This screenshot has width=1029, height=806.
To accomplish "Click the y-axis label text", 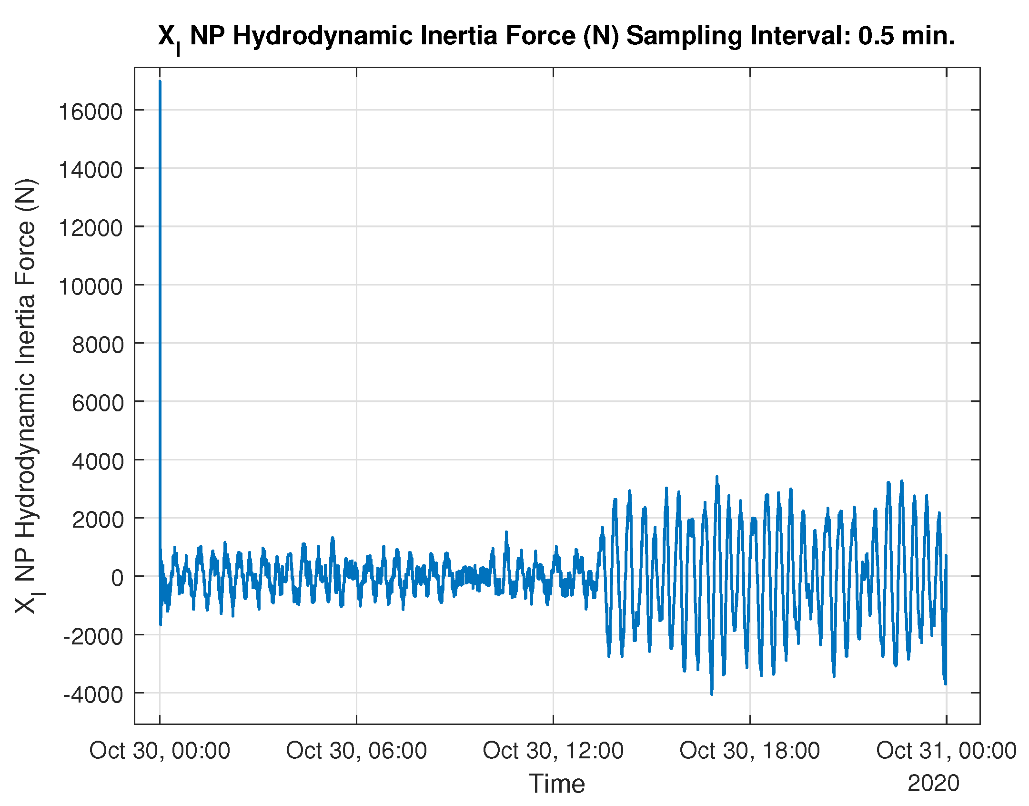I will pyautogui.click(x=27, y=396).
